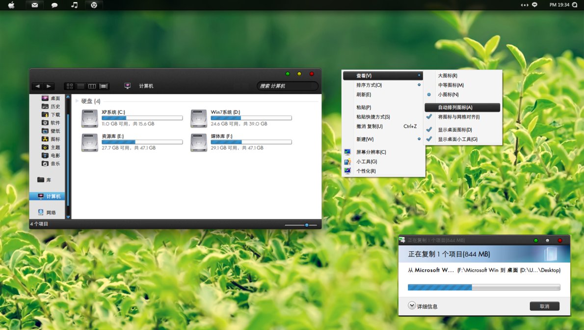Viewport: 584px width, 330px height.
Task: Open the mail icon in top bar
Action: [x=34, y=5]
